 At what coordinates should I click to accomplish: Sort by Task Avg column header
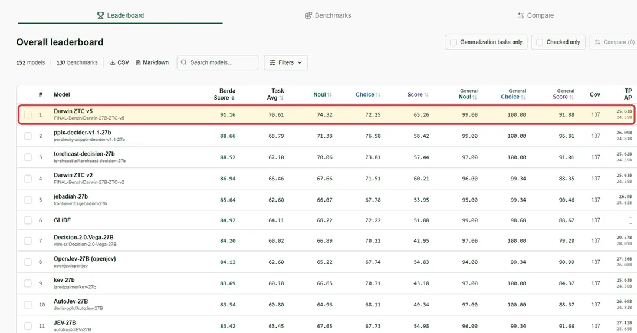pyautogui.click(x=276, y=94)
